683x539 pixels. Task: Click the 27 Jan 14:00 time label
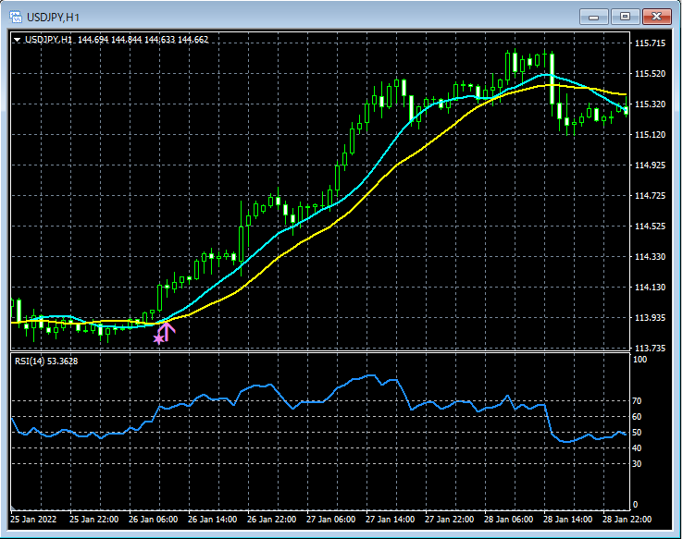pyautogui.click(x=391, y=519)
